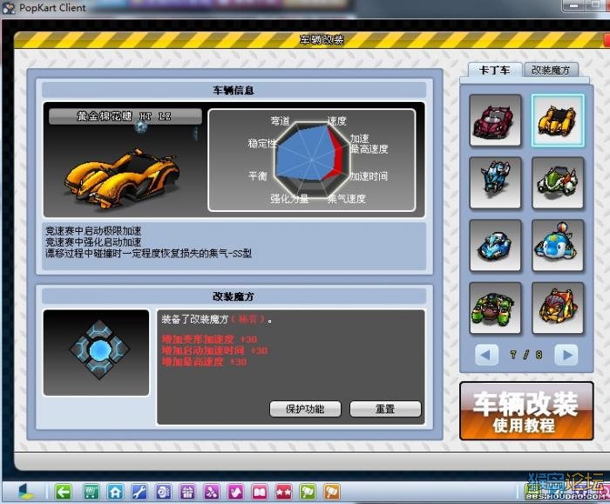Switch to the 改装魔方 tab
The image size is (610, 504).
[x=551, y=70]
